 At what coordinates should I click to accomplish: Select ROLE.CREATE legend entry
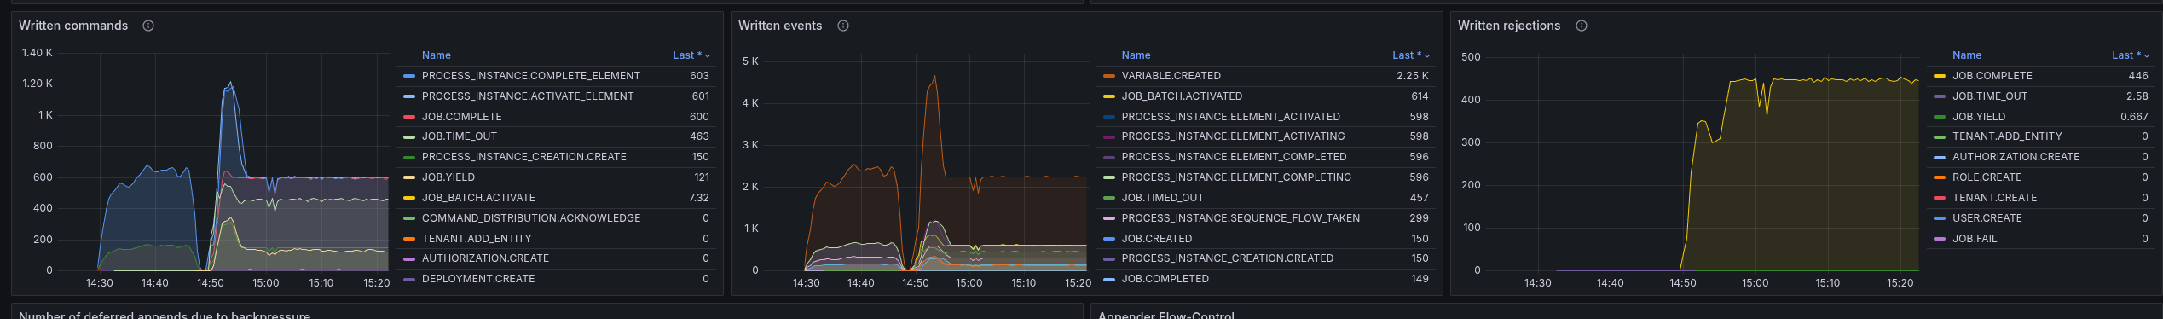[x=1987, y=177]
